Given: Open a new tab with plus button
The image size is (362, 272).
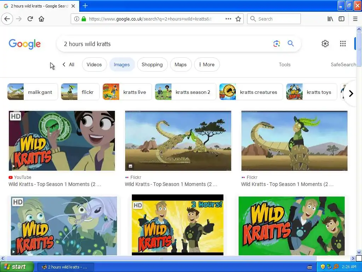Looking at the screenshot, I should coord(85,6).
